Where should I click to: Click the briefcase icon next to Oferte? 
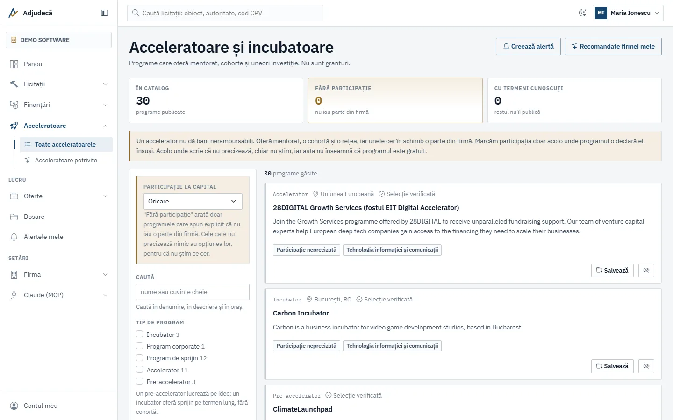(x=14, y=196)
